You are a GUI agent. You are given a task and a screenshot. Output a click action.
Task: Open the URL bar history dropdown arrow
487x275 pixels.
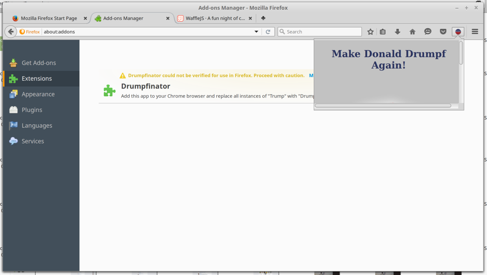(x=256, y=32)
